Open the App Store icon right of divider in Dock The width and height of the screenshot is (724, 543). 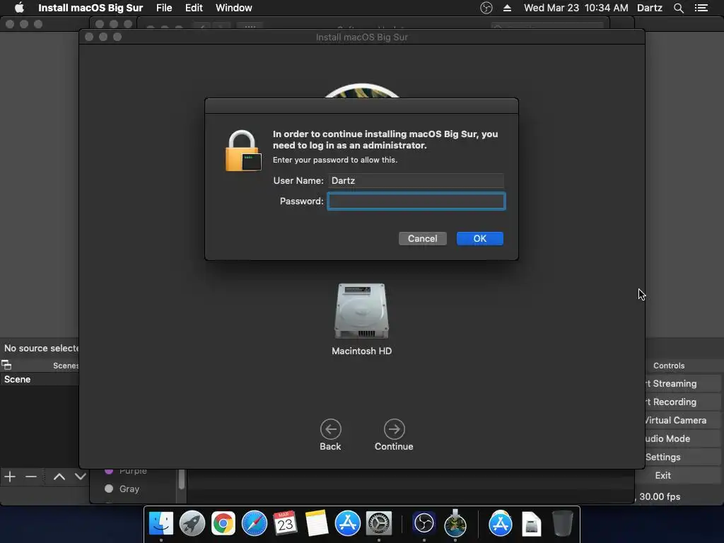(501, 524)
